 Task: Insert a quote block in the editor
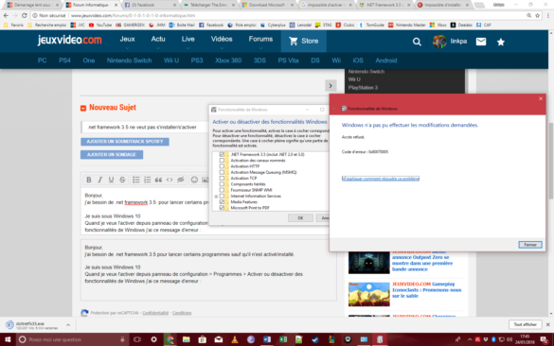click(x=159, y=180)
